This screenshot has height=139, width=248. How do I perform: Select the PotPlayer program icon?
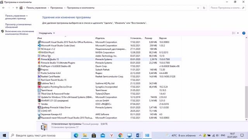click(39, 66)
